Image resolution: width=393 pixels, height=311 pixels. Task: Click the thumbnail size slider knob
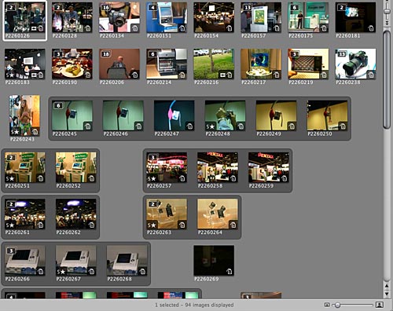click(x=337, y=305)
